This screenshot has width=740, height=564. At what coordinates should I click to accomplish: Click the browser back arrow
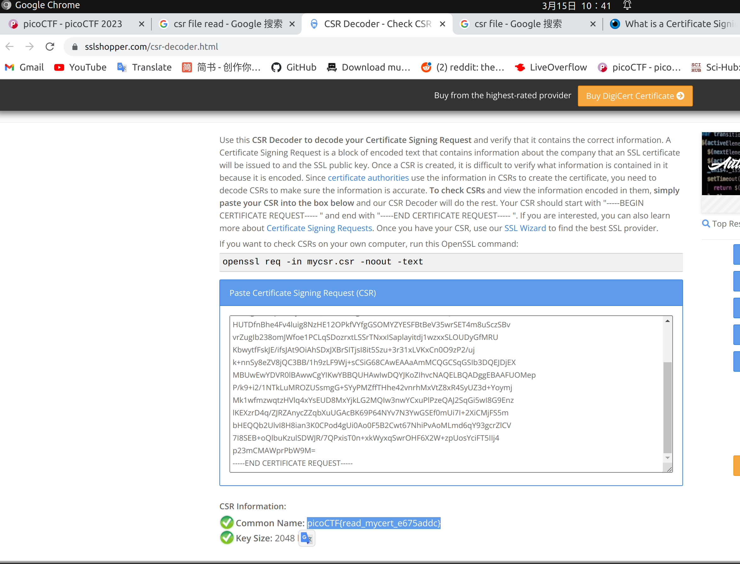[x=10, y=47]
